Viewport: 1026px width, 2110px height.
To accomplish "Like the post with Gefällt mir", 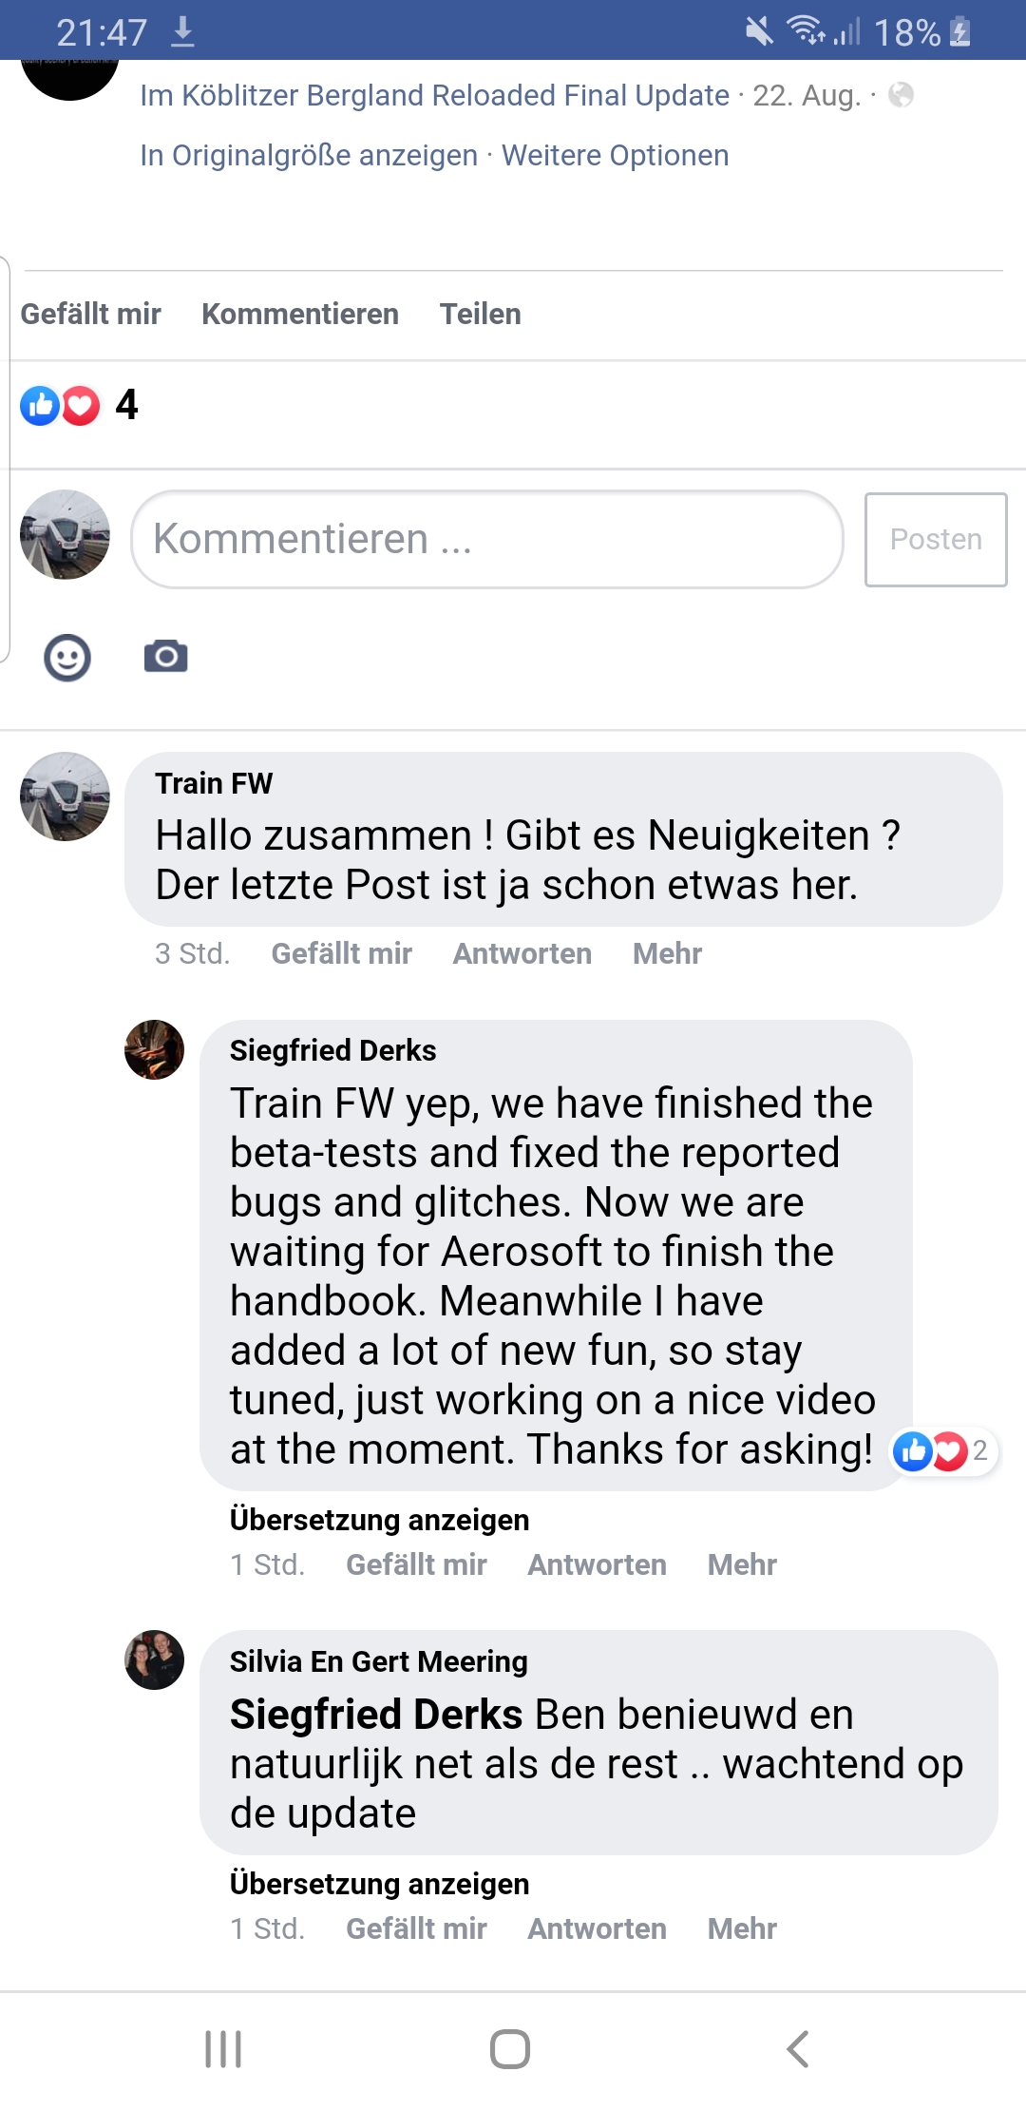I will tap(91, 314).
